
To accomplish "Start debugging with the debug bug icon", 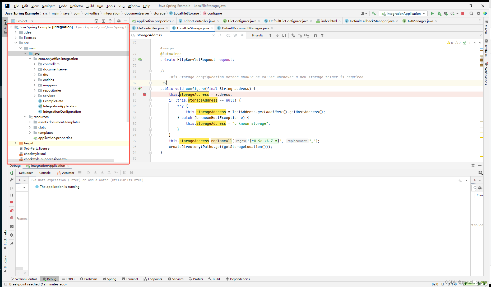I will click(439, 13).
